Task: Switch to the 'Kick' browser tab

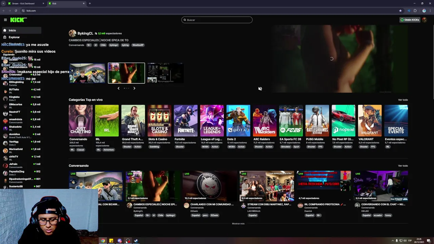Action: pyautogui.click(x=67, y=3)
